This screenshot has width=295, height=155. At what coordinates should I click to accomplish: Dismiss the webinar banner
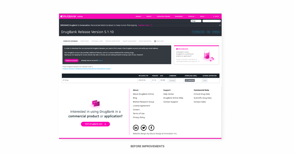point(220,25)
